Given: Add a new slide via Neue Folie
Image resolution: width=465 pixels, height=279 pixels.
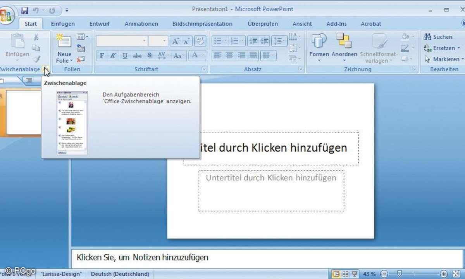Looking at the screenshot, I should (x=64, y=48).
